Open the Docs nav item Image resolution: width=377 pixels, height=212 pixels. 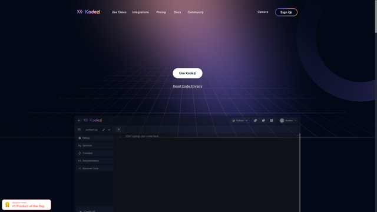point(177,12)
